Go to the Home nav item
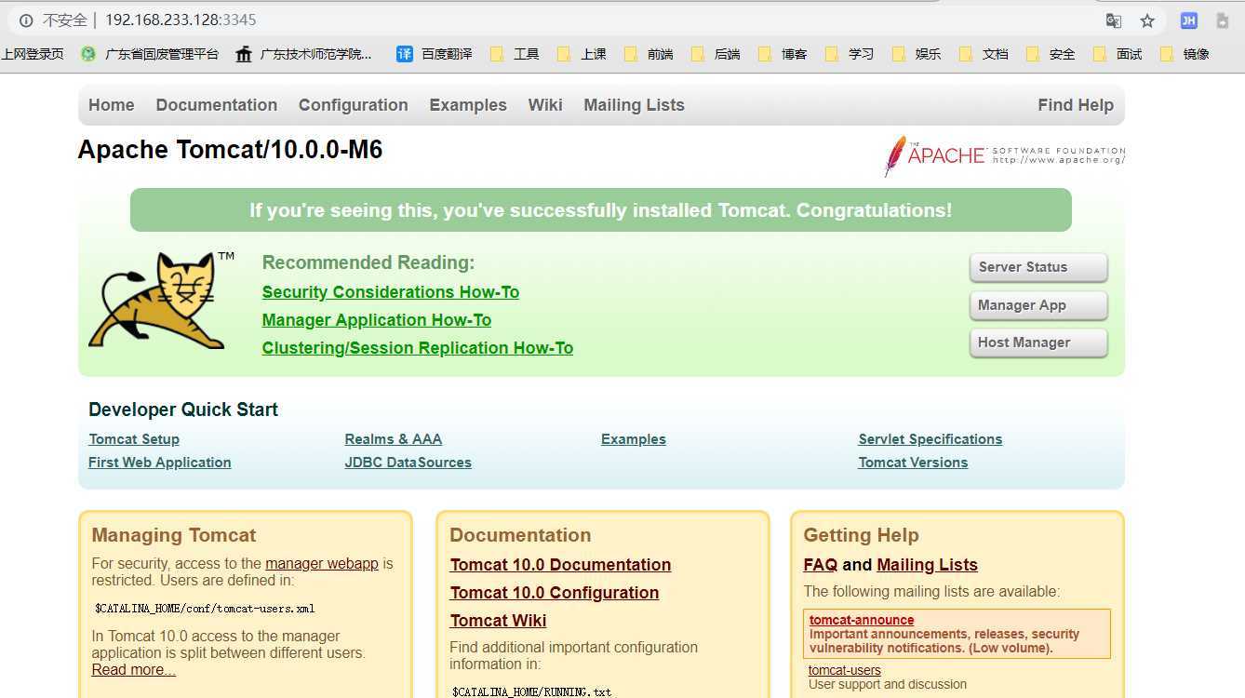The width and height of the screenshot is (1245, 698). 112,105
